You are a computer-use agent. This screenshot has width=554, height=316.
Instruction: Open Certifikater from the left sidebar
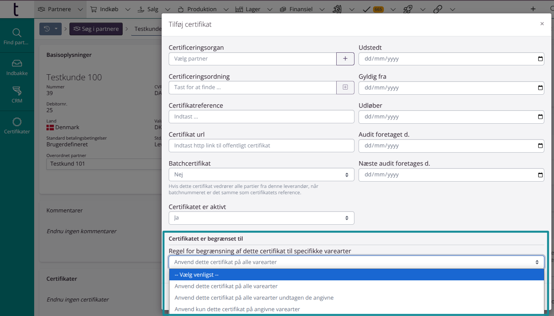pyautogui.click(x=17, y=126)
